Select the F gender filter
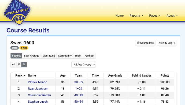 tap(19, 65)
